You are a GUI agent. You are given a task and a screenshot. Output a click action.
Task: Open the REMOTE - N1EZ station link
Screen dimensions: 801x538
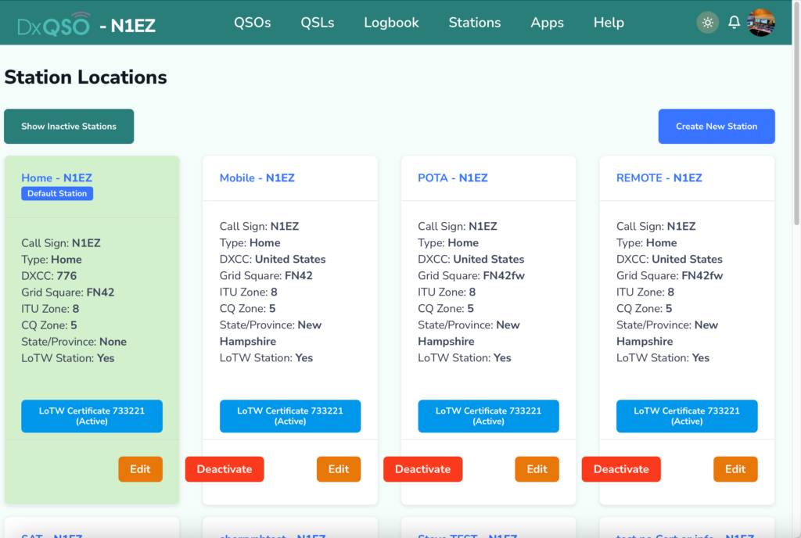coord(659,178)
